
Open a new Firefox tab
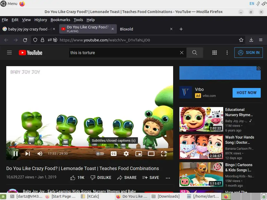point(181,29)
